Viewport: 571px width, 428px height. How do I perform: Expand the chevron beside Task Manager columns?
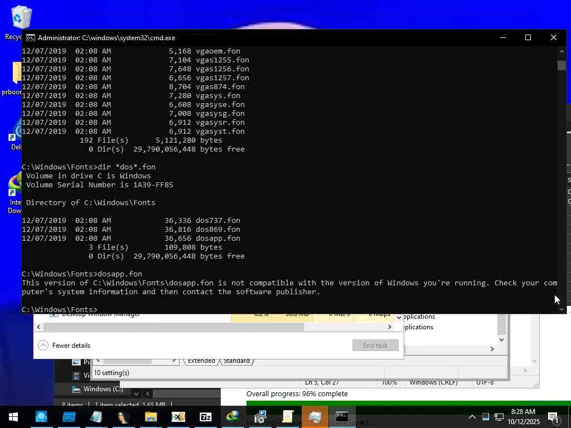399,317
